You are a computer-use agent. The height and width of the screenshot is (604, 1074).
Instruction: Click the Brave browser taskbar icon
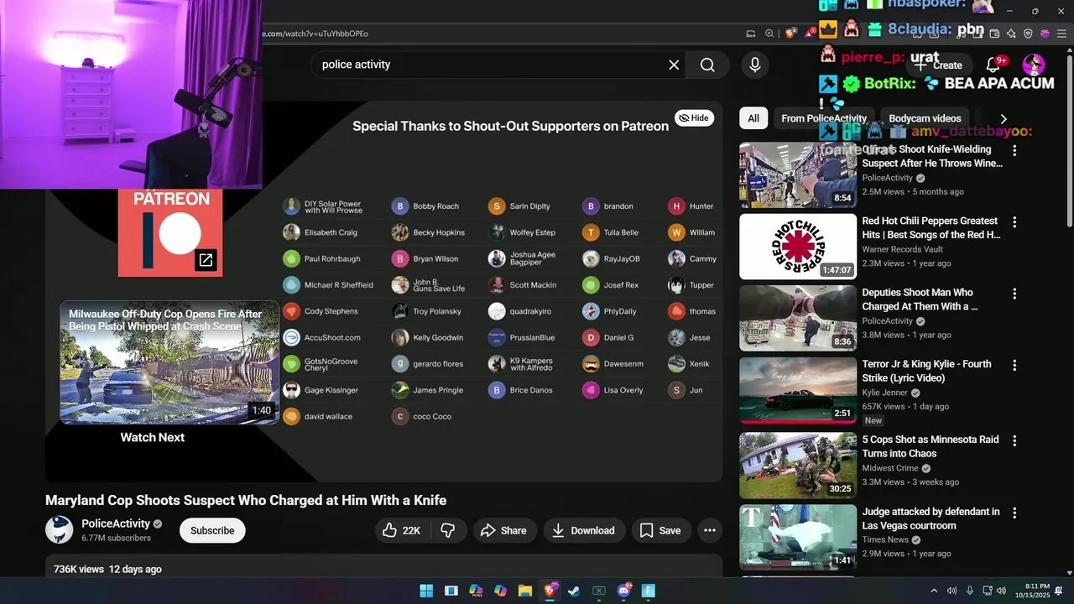click(550, 591)
